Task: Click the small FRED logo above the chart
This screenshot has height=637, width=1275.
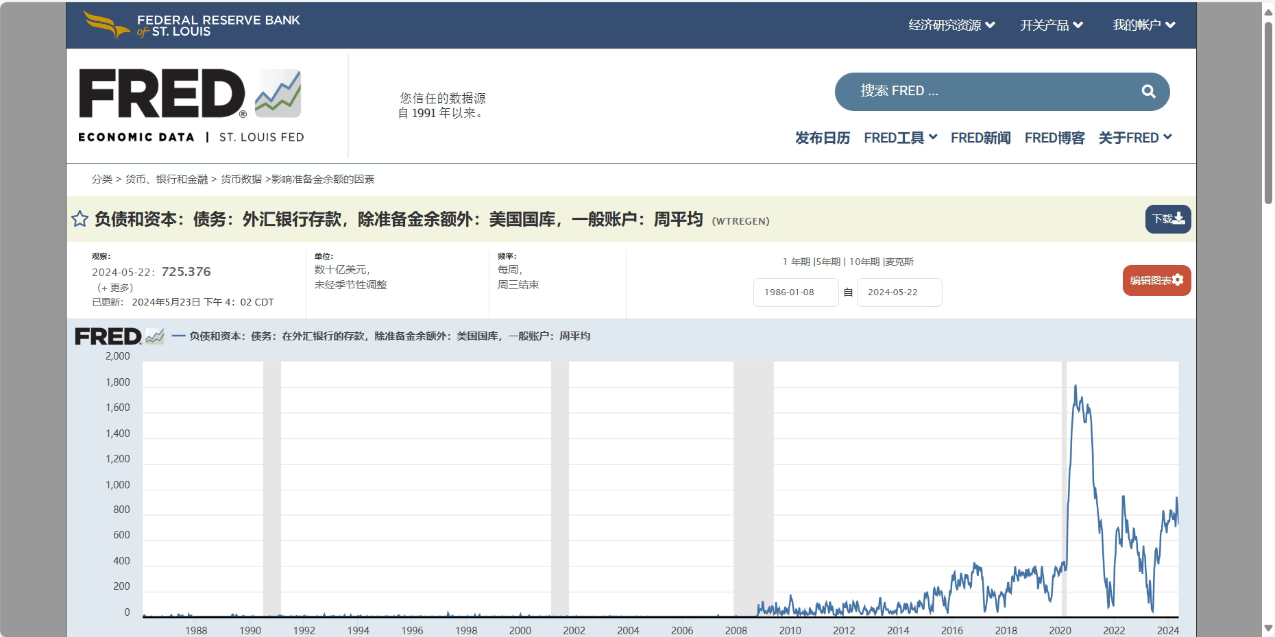Action: coord(119,336)
